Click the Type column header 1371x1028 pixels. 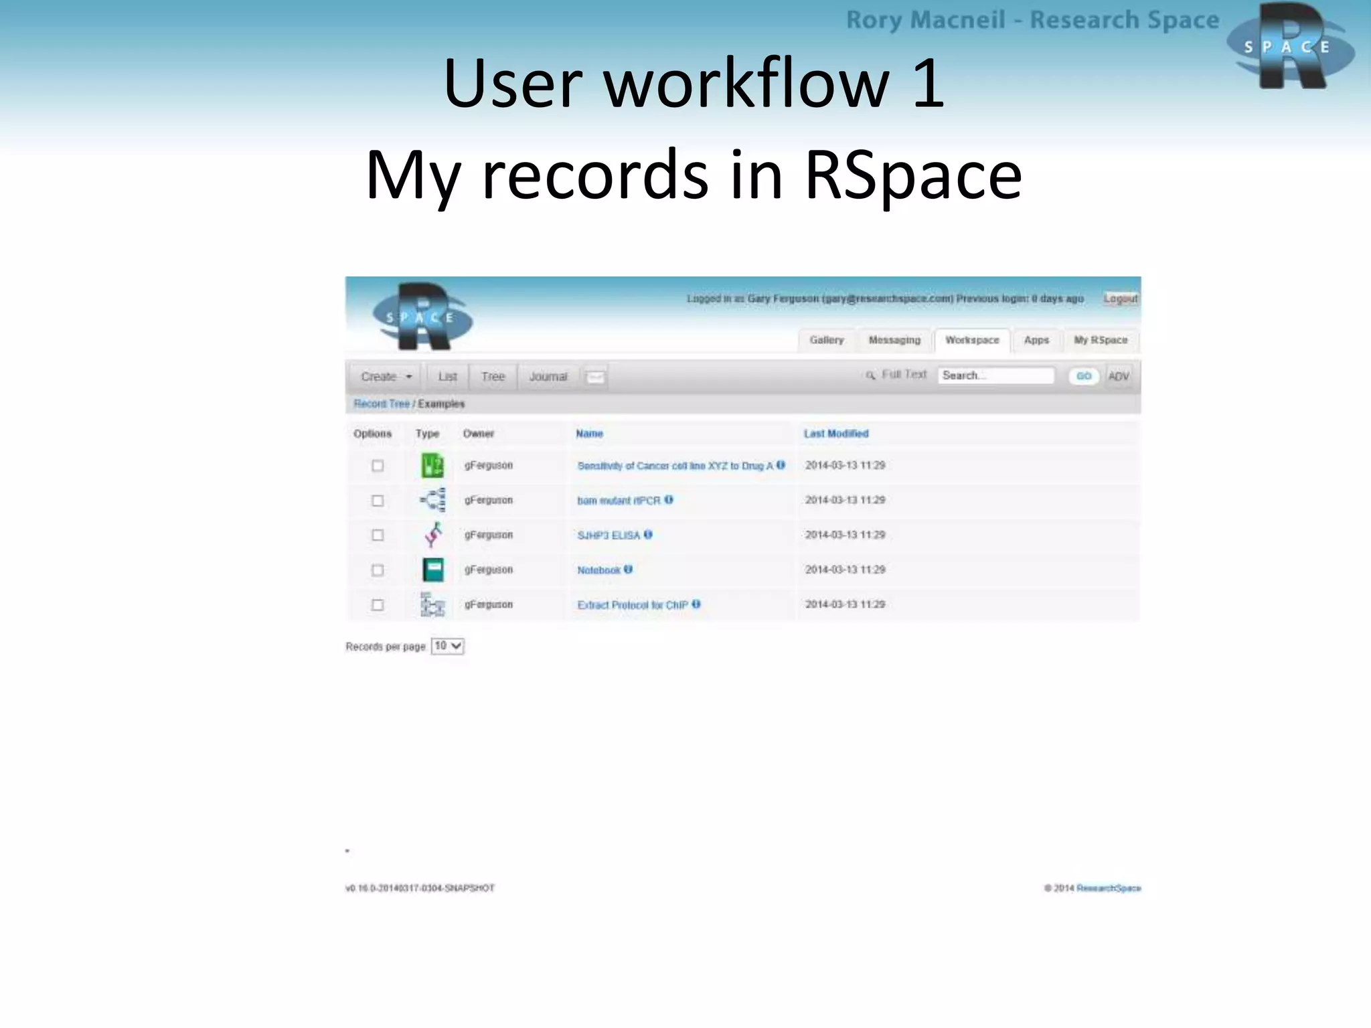click(427, 434)
